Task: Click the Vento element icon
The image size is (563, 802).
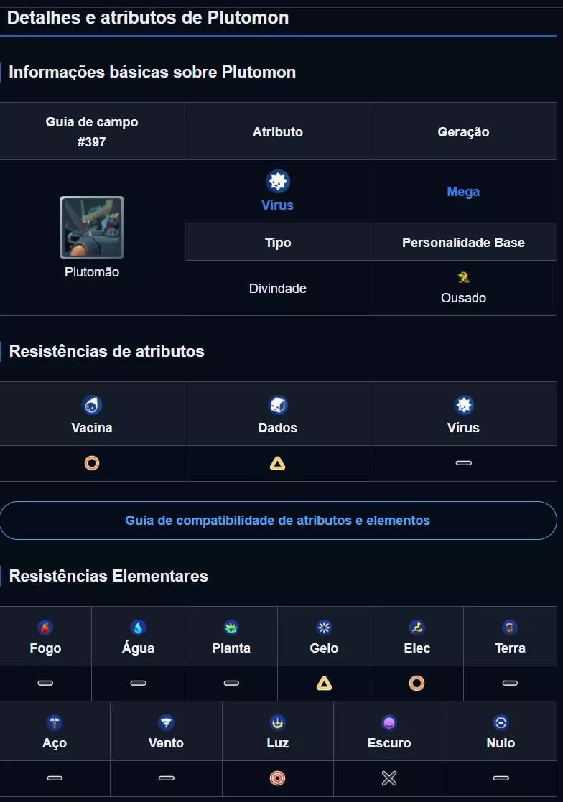Action: pos(166,722)
